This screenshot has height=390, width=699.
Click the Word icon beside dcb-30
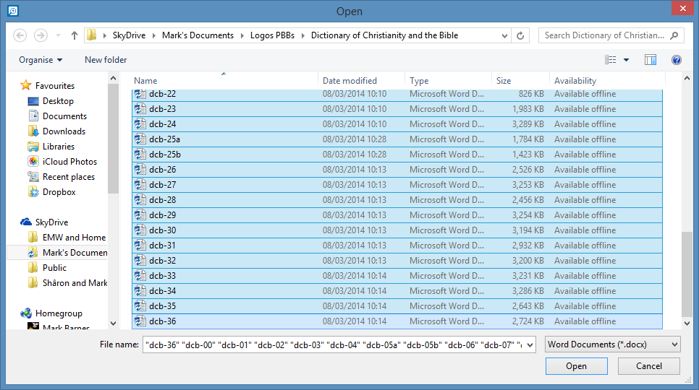coord(140,230)
